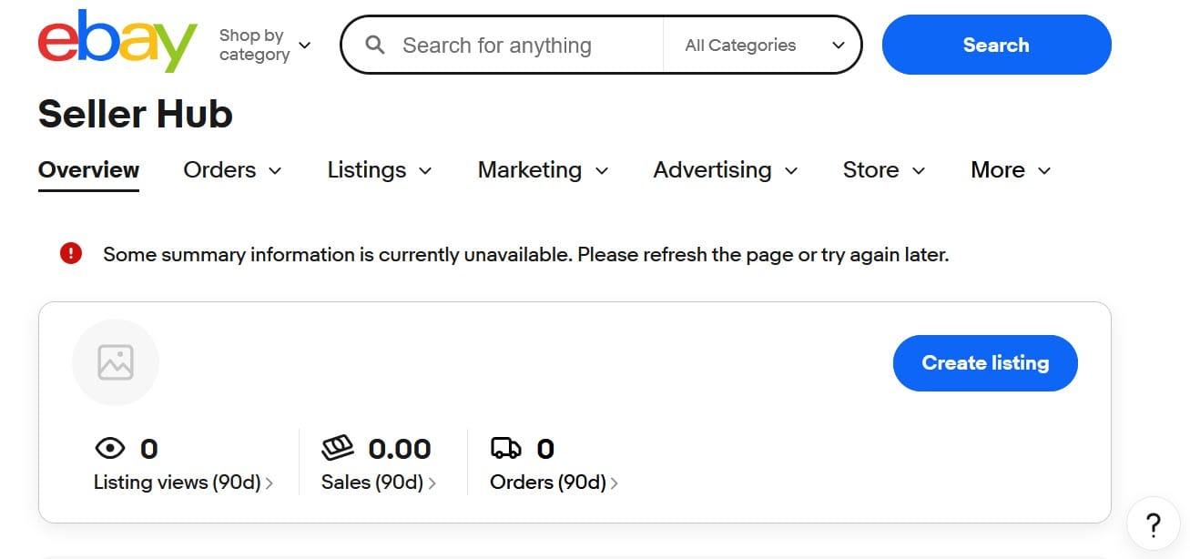Open the All Categories dropdown

point(764,45)
